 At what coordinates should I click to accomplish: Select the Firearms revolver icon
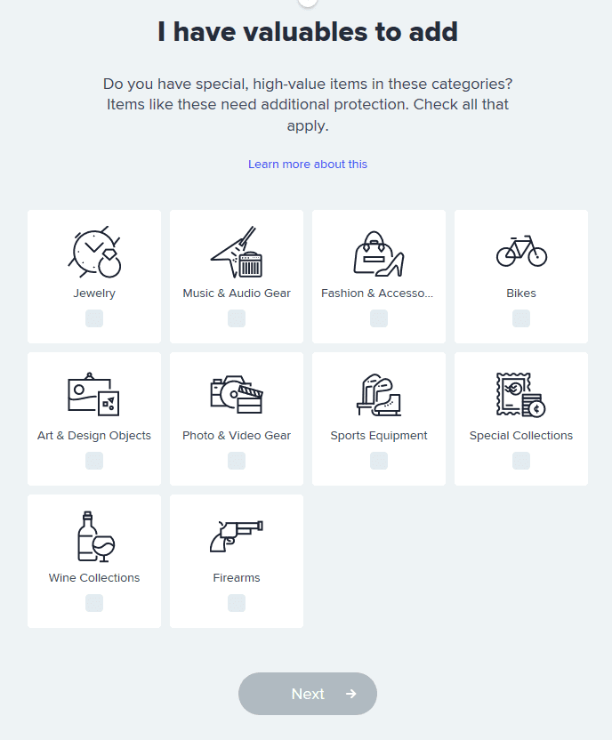point(237,536)
